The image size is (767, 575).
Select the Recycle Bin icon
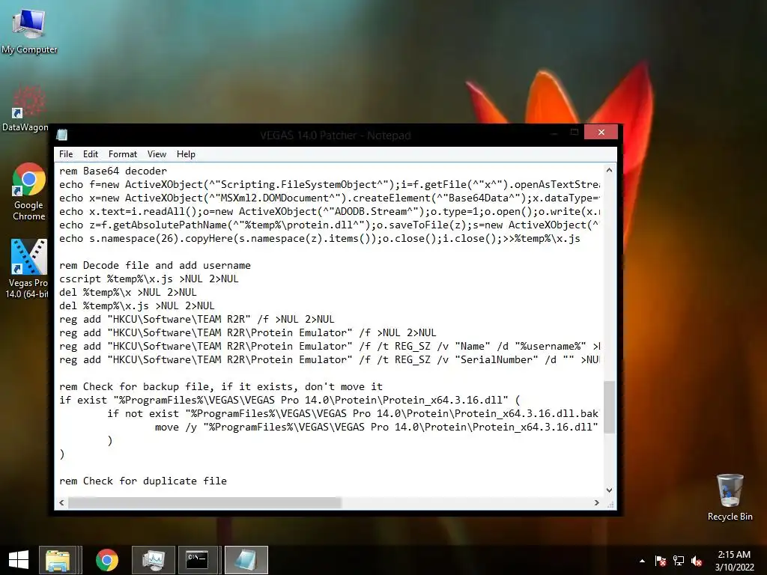[x=730, y=497]
